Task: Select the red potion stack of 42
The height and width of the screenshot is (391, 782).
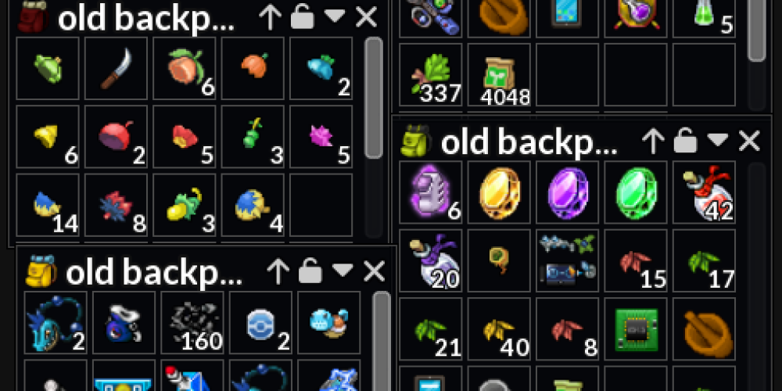Action: pos(705,192)
